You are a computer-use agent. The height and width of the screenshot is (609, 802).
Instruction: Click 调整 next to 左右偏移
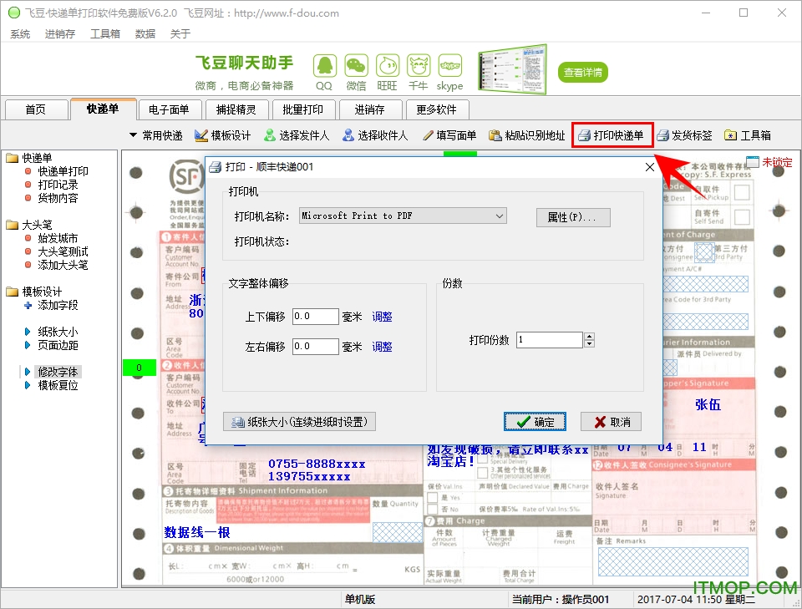click(382, 347)
